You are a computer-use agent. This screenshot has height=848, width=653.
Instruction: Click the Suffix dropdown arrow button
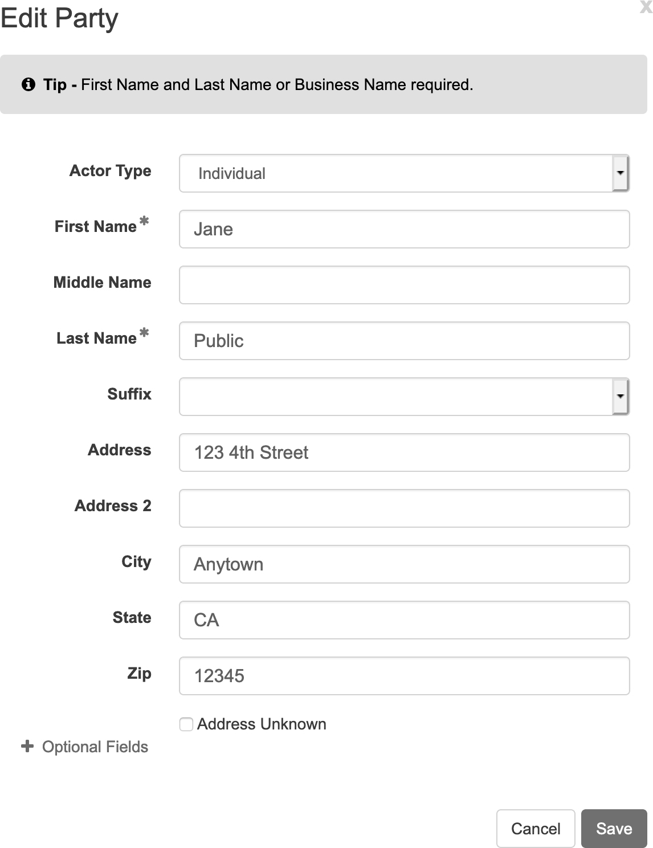[x=620, y=397]
